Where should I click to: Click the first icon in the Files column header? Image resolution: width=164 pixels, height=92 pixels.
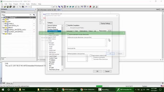[30, 15]
